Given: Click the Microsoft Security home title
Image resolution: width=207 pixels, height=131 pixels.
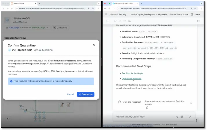Looking at the screenshot, I should [119, 15].
